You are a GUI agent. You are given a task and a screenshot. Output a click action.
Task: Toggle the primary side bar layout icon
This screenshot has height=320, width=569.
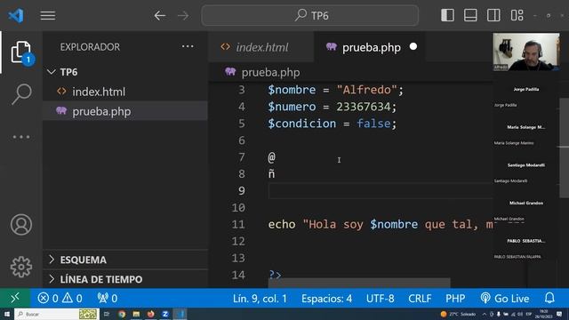[447, 15]
